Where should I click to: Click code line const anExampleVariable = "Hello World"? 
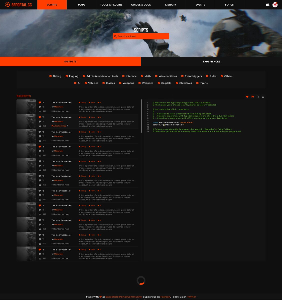[x=173, y=122]
